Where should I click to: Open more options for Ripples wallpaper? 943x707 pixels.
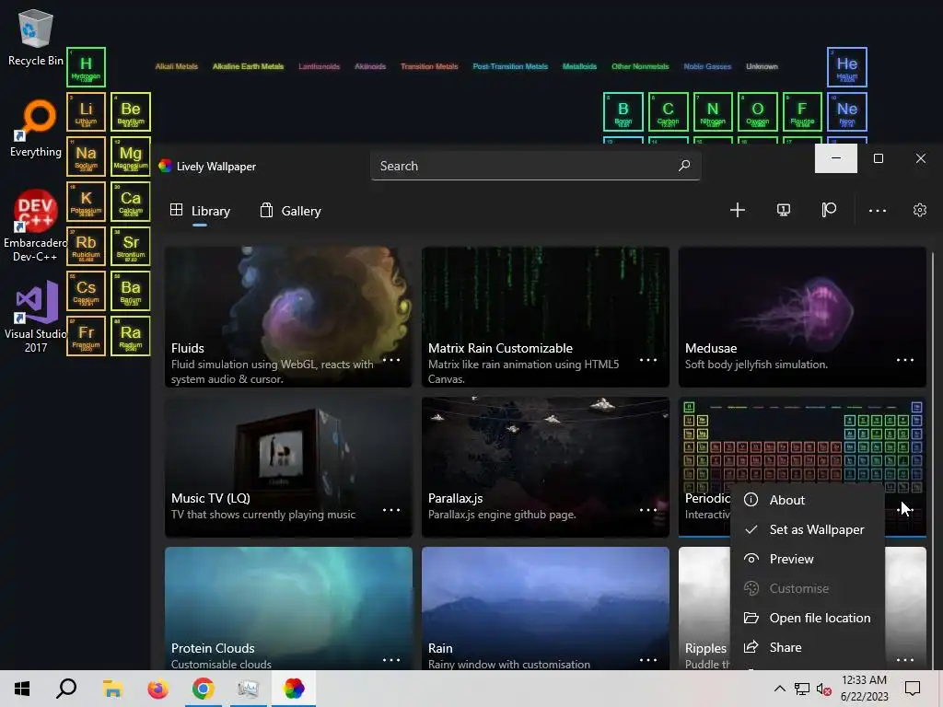(905, 659)
